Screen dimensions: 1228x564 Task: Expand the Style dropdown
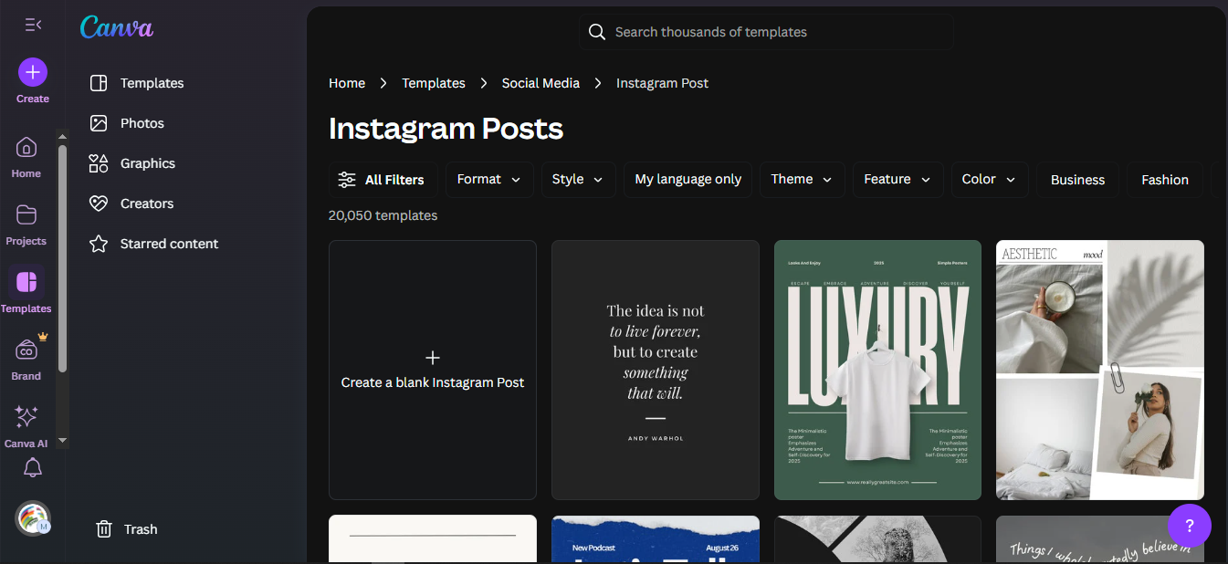pyautogui.click(x=578, y=180)
